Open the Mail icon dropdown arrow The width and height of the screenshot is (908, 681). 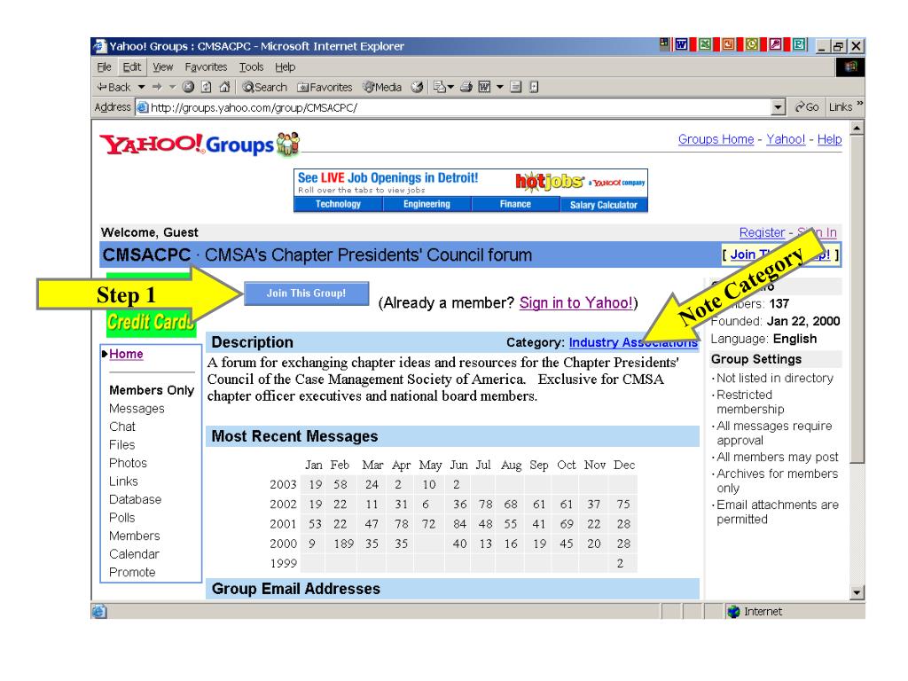[450, 87]
